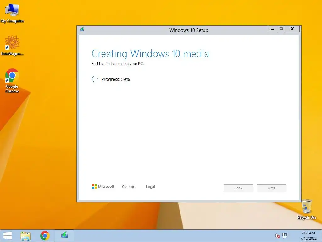Click the Microsoft logo in Setup

coord(103,187)
